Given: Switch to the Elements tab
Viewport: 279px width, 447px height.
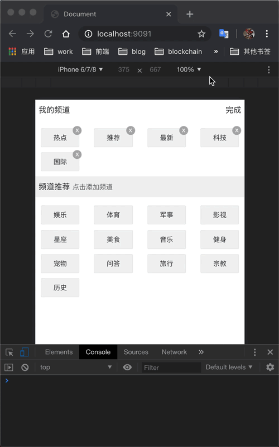Looking at the screenshot, I should click(x=59, y=352).
